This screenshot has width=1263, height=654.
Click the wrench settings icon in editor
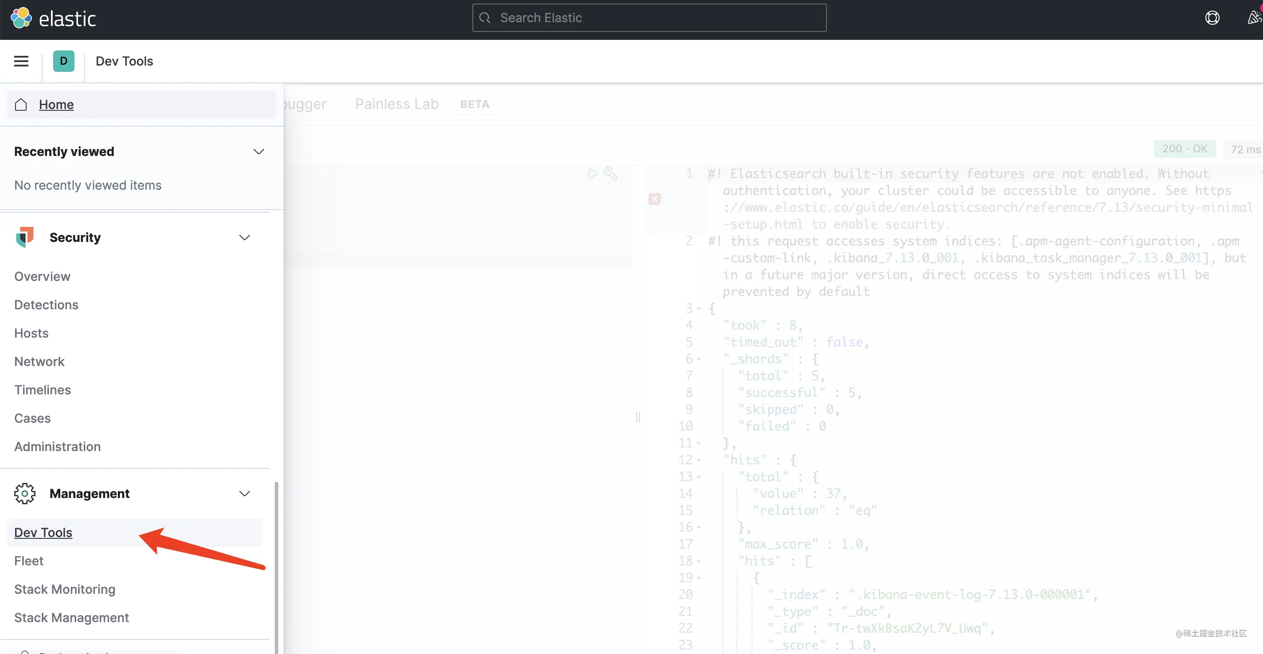[x=610, y=174]
